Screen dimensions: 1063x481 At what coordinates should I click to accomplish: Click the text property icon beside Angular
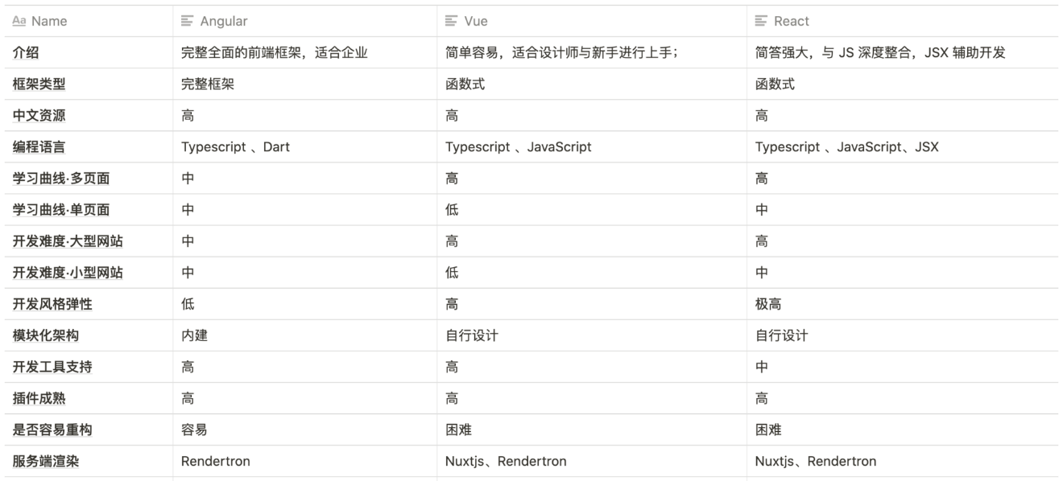[x=188, y=22]
